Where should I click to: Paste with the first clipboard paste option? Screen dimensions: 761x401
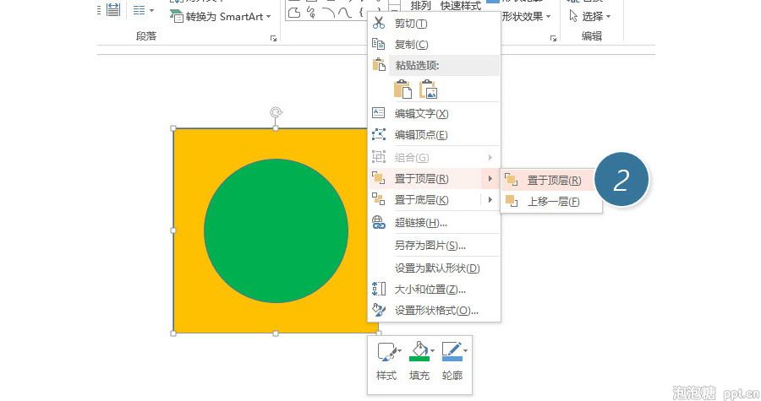point(402,89)
